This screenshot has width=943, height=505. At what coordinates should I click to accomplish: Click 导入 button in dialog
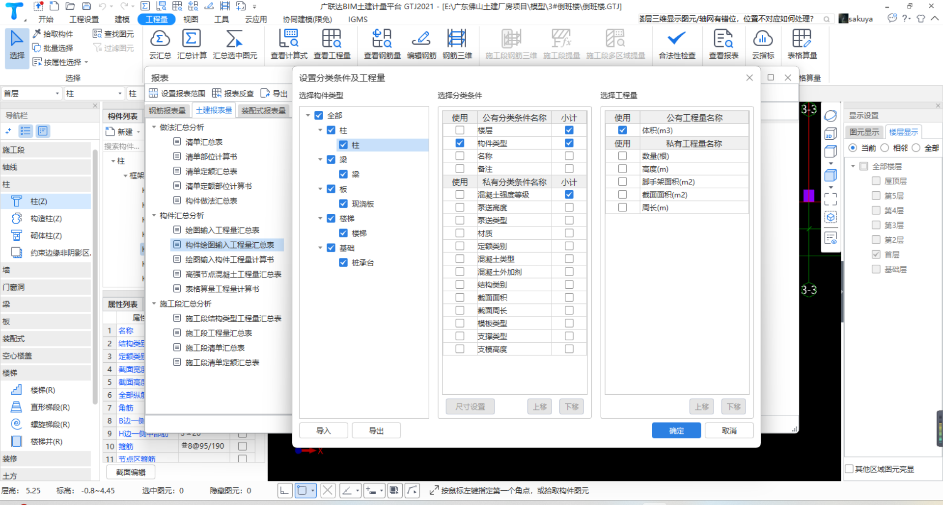click(x=324, y=430)
